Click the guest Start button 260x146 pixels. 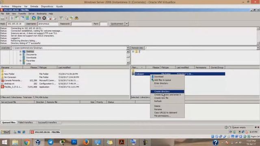point(5,132)
